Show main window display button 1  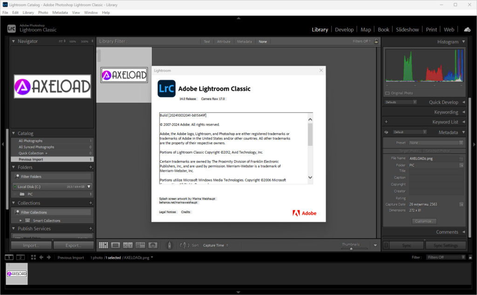tap(9, 257)
